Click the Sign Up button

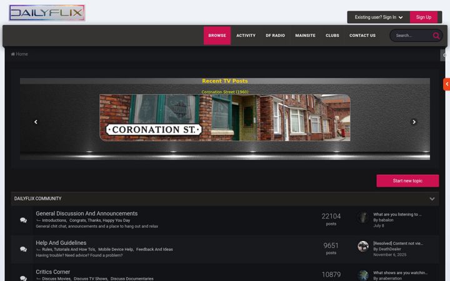click(x=424, y=17)
